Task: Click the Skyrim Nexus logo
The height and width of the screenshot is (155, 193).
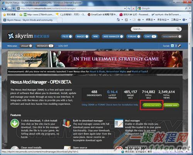Action: point(29,36)
